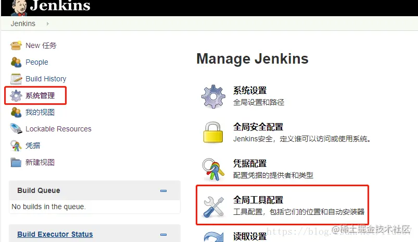This screenshot has height=242, width=418.
Task: Click the 系统设置 large gear icon
Action: pos(213,96)
